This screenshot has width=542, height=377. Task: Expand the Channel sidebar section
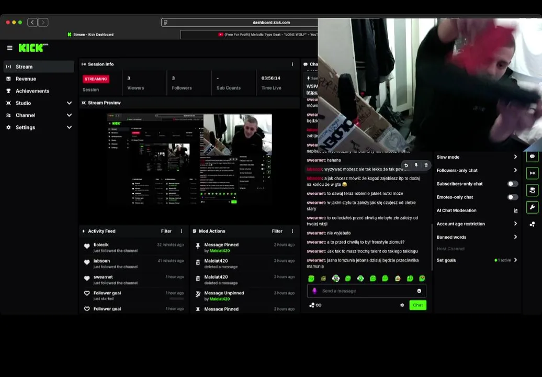coord(69,115)
